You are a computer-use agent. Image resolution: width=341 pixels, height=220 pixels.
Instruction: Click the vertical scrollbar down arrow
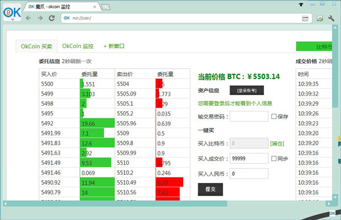(x=335, y=197)
